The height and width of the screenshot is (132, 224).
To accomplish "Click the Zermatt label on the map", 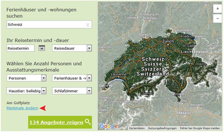I will 148,93.
